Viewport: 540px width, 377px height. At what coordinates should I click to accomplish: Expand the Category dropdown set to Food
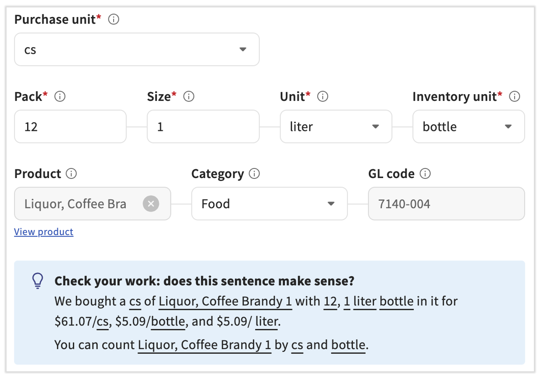click(x=269, y=204)
